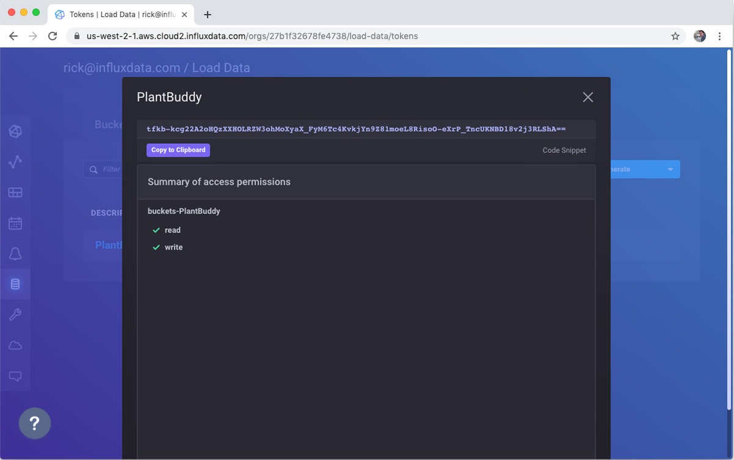This screenshot has height=460, width=734.
Task: Open Tasks via the calendar icon
Action: (x=15, y=223)
